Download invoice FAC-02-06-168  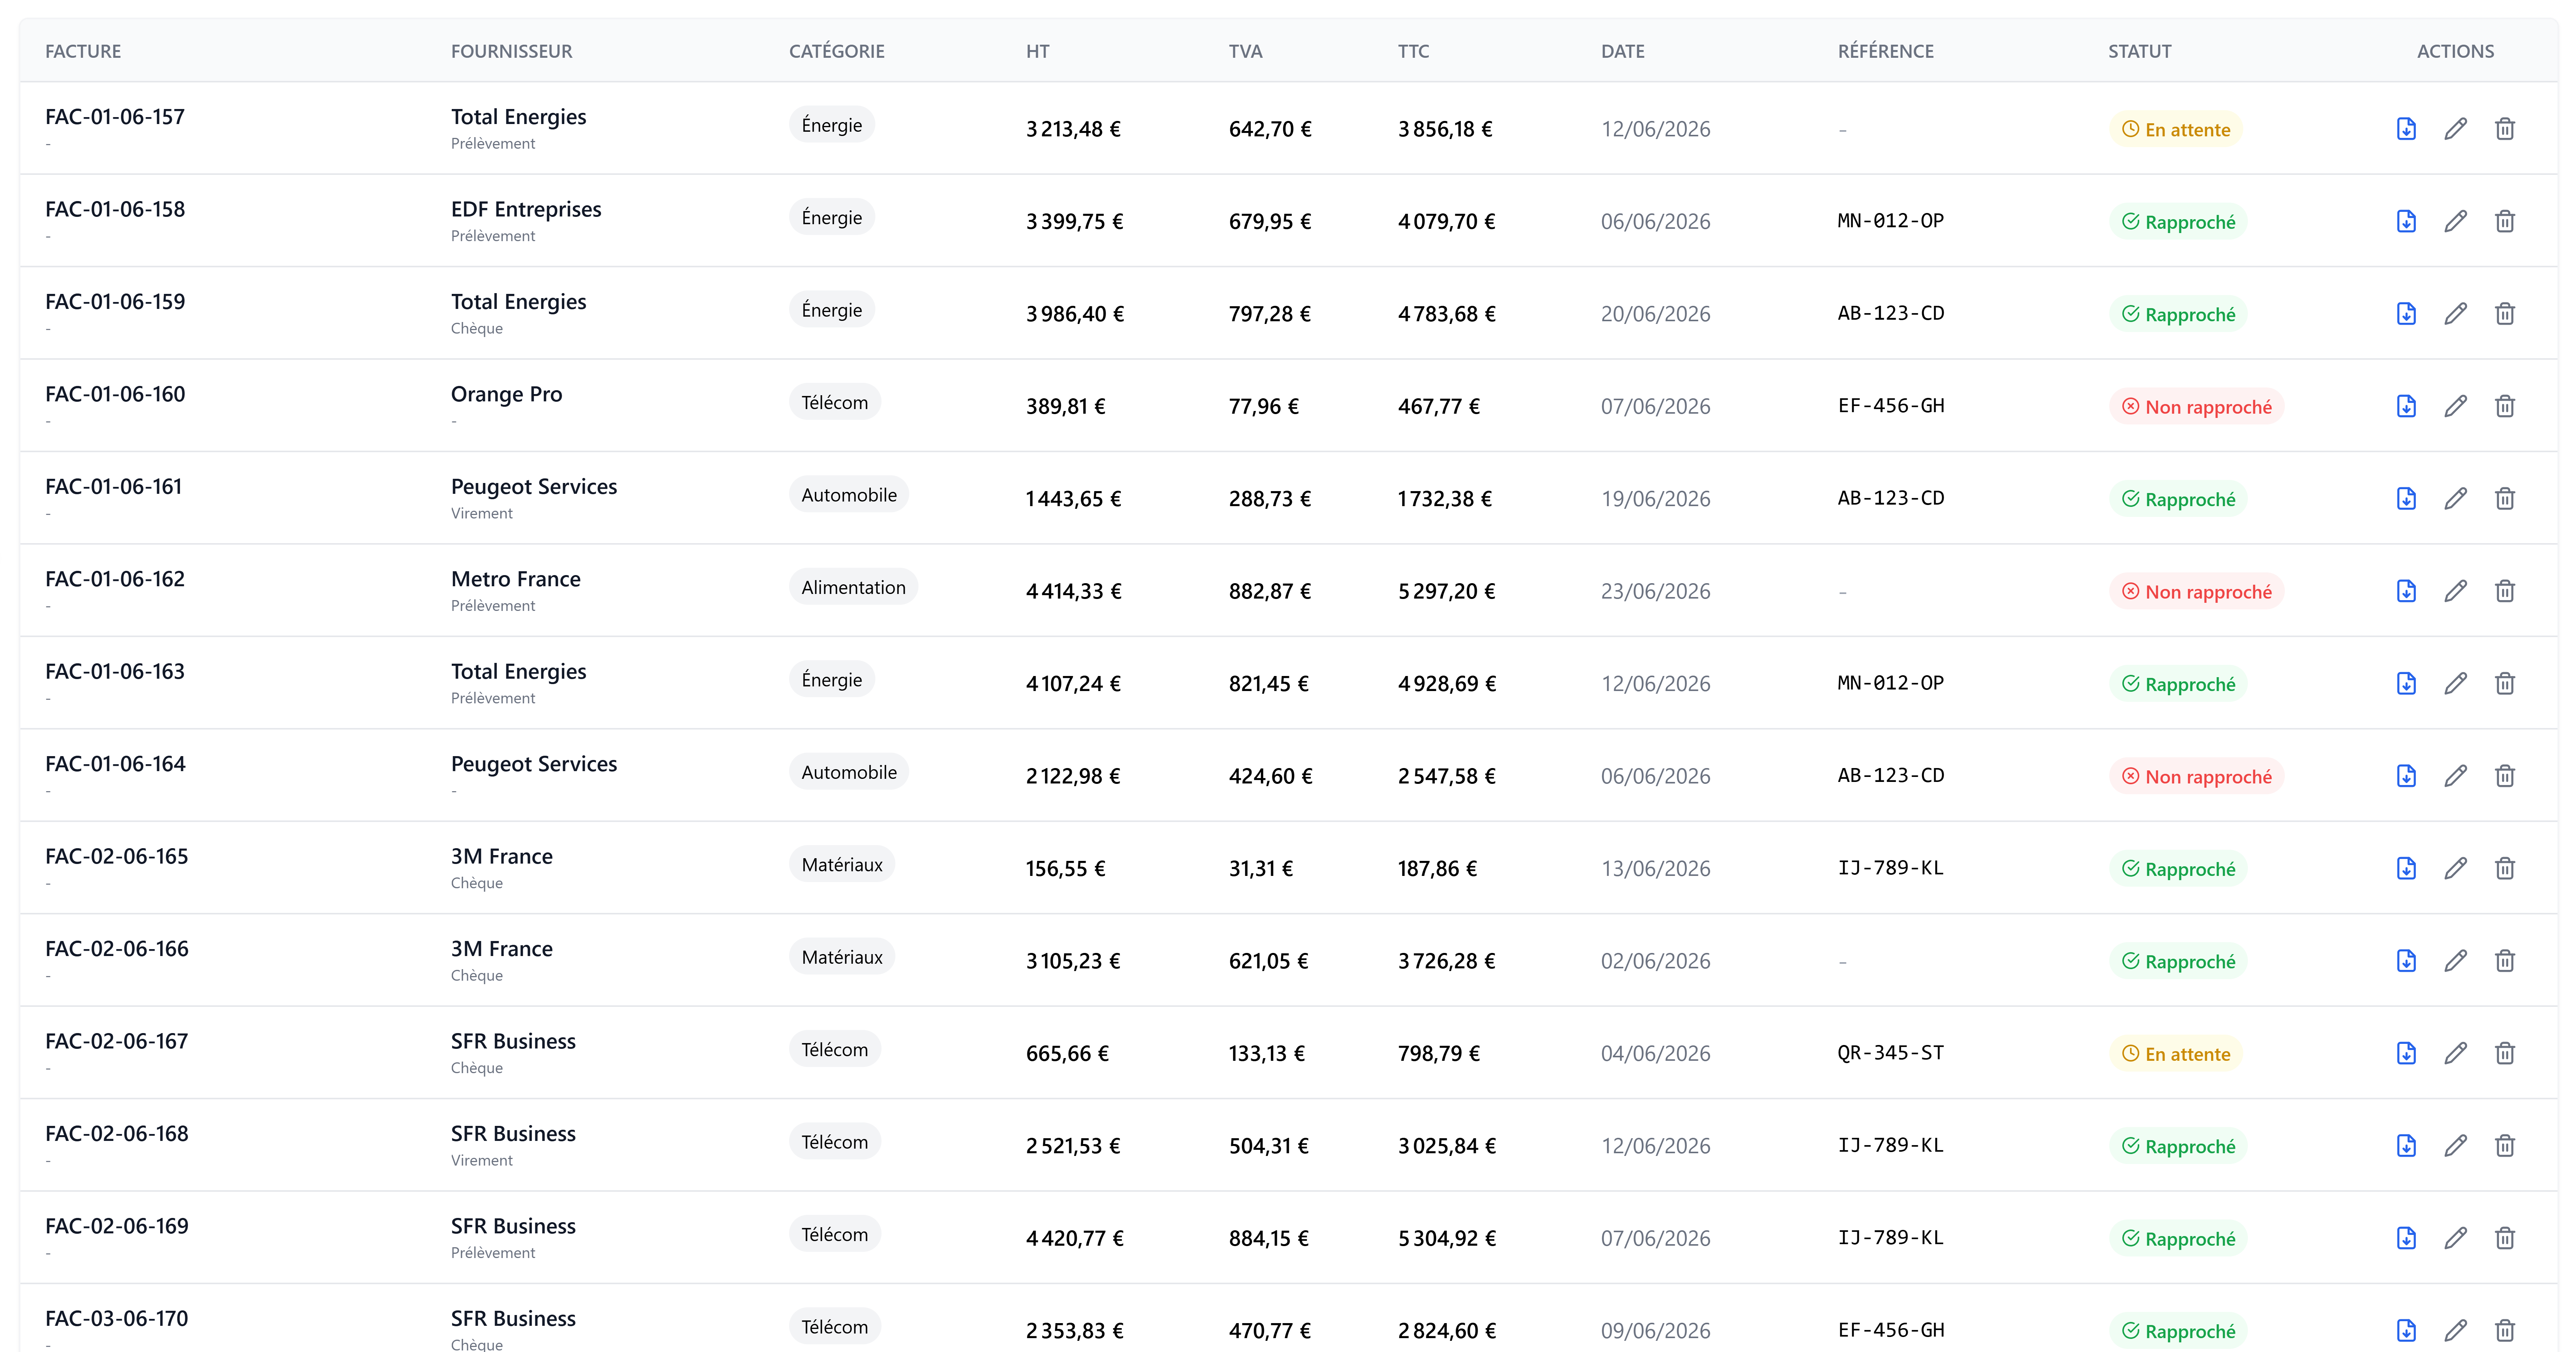(x=2406, y=1146)
